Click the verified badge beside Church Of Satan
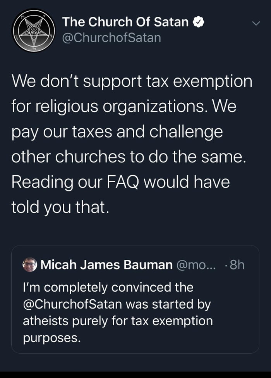Viewport: 271px width, 378px height. pyautogui.click(x=197, y=22)
